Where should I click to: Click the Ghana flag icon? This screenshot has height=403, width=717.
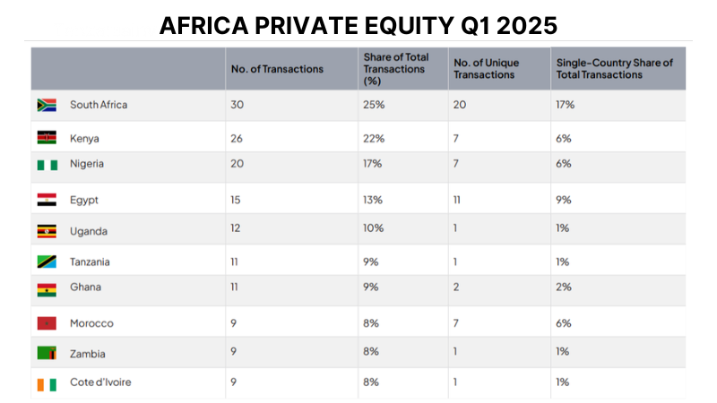(x=47, y=288)
